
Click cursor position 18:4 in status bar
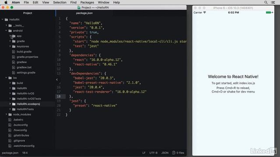(x=25, y=153)
